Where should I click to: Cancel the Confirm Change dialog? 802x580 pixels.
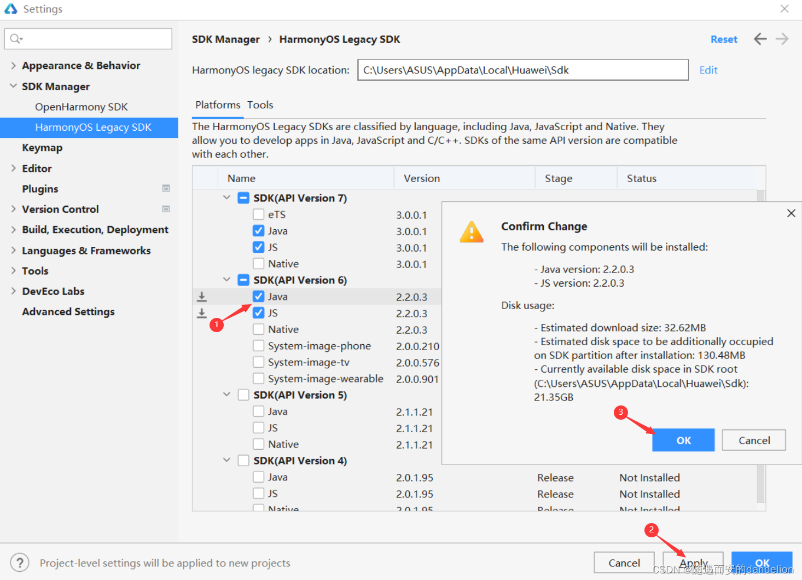pos(754,440)
